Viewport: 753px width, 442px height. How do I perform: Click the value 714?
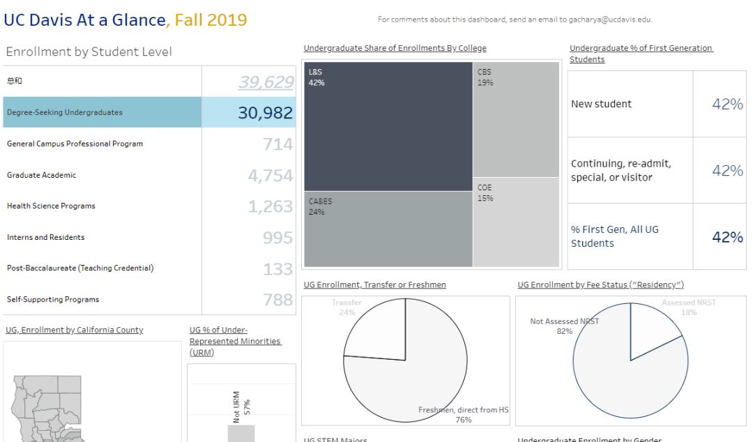click(277, 144)
